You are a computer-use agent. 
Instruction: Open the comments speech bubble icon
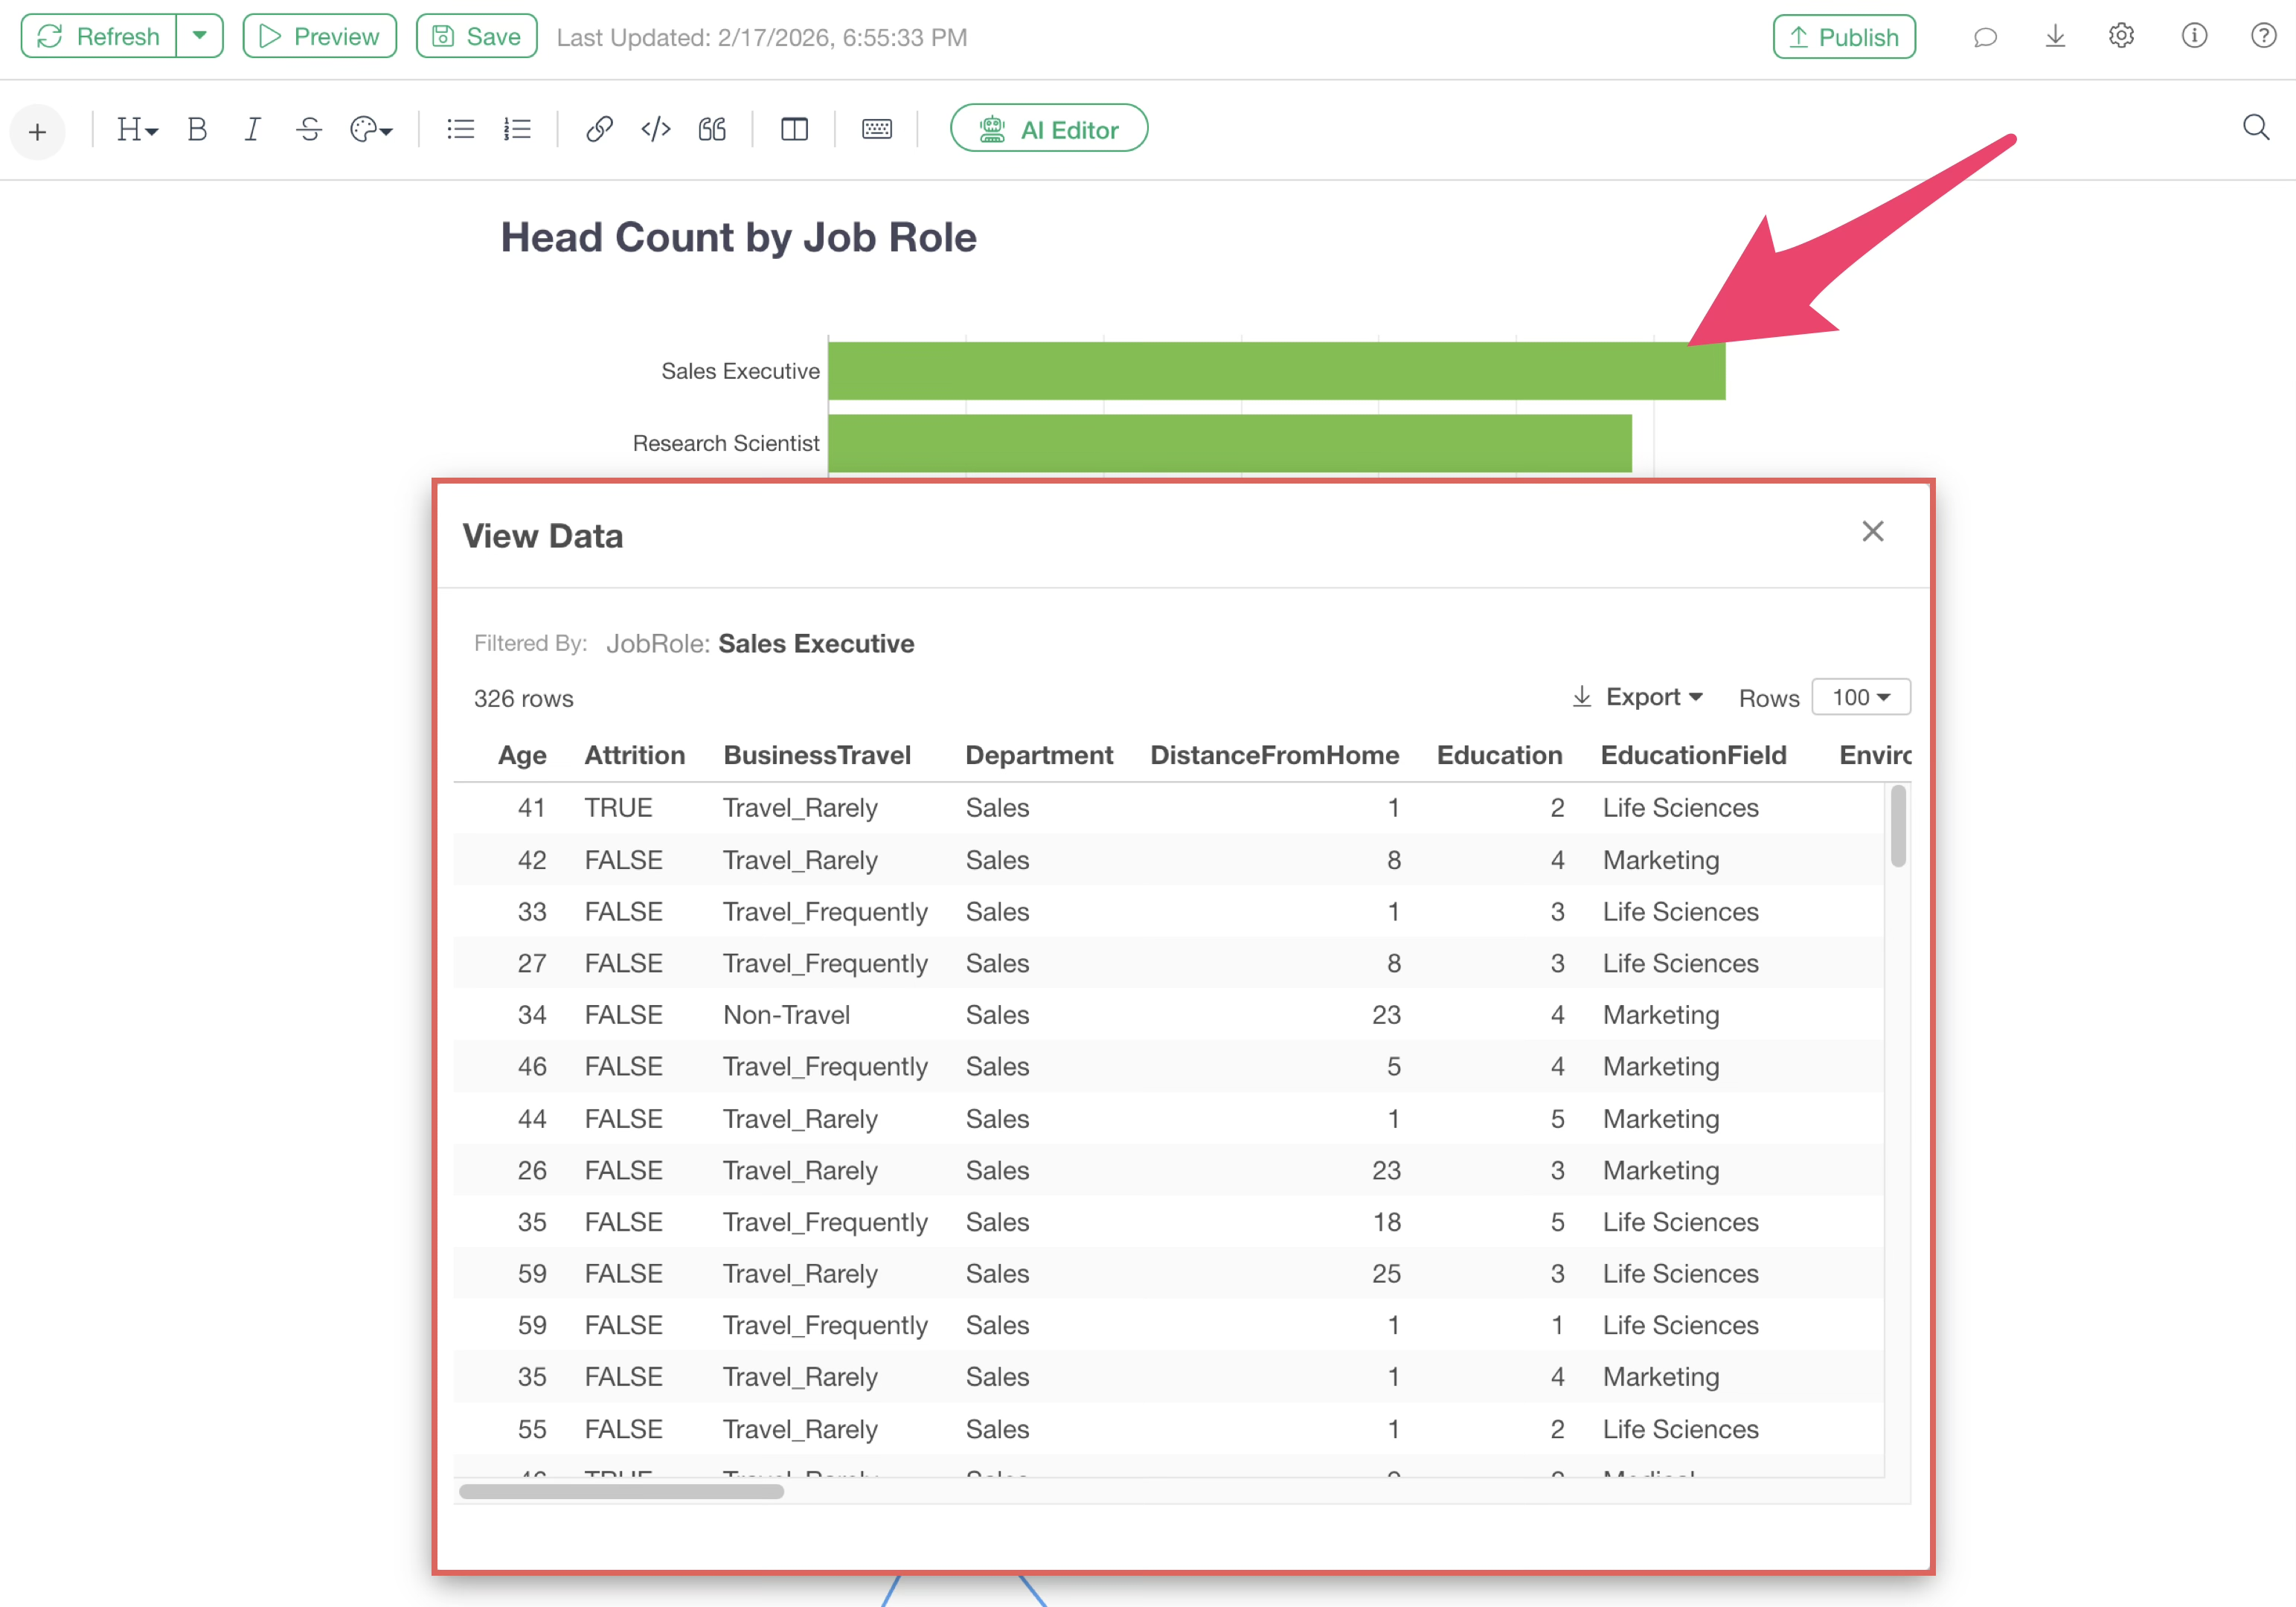coord(1985,37)
